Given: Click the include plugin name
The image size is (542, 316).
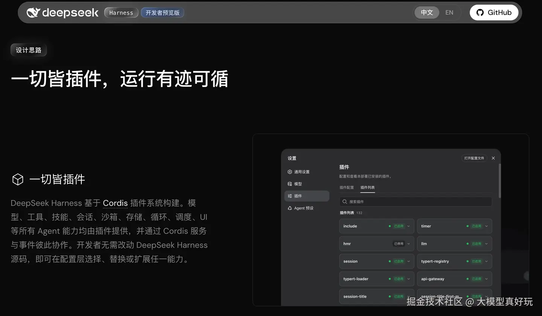Looking at the screenshot, I should [x=350, y=226].
